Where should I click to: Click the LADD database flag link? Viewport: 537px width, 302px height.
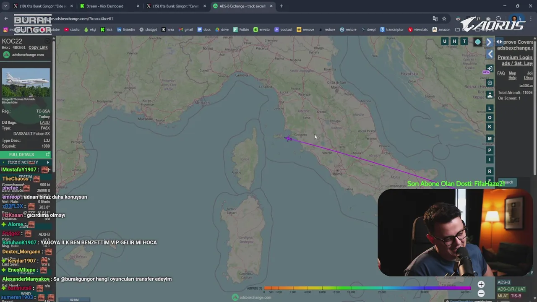pos(44,122)
